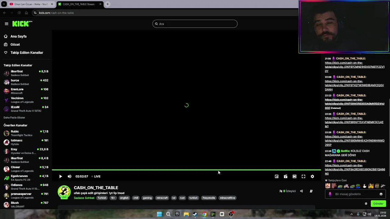Image resolution: width=390 pixels, height=219 pixels.
Task: Open Blush VALORANT channel
Action: pyautogui.click(x=26, y=204)
